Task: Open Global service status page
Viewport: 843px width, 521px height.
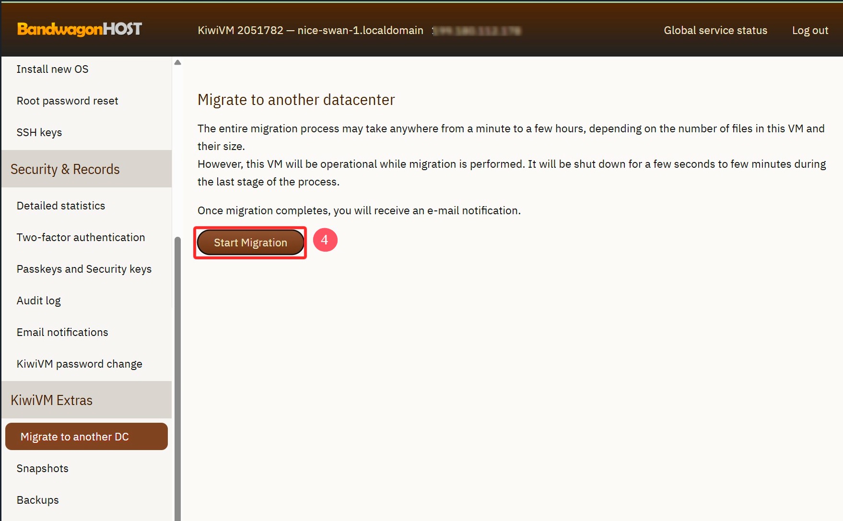Action: pyautogui.click(x=715, y=30)
